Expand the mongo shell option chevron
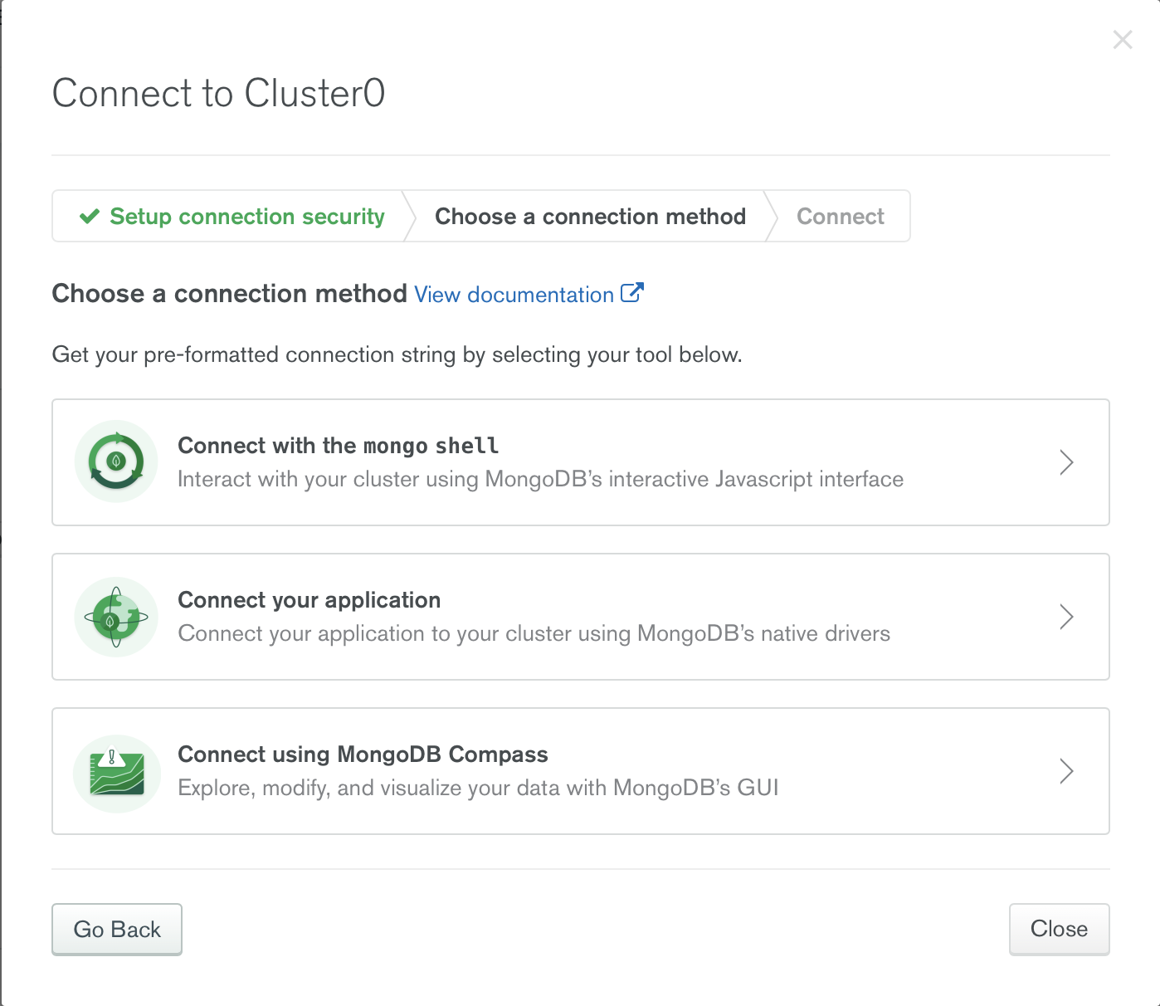 point(1067,462)
